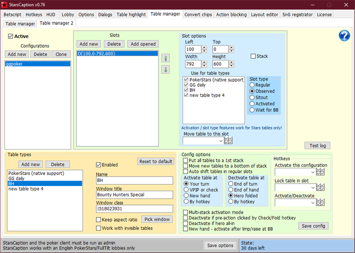Viewport: 355px width, 253px height.
Task: Select the Sitout slot type
Action: point(252,97)
